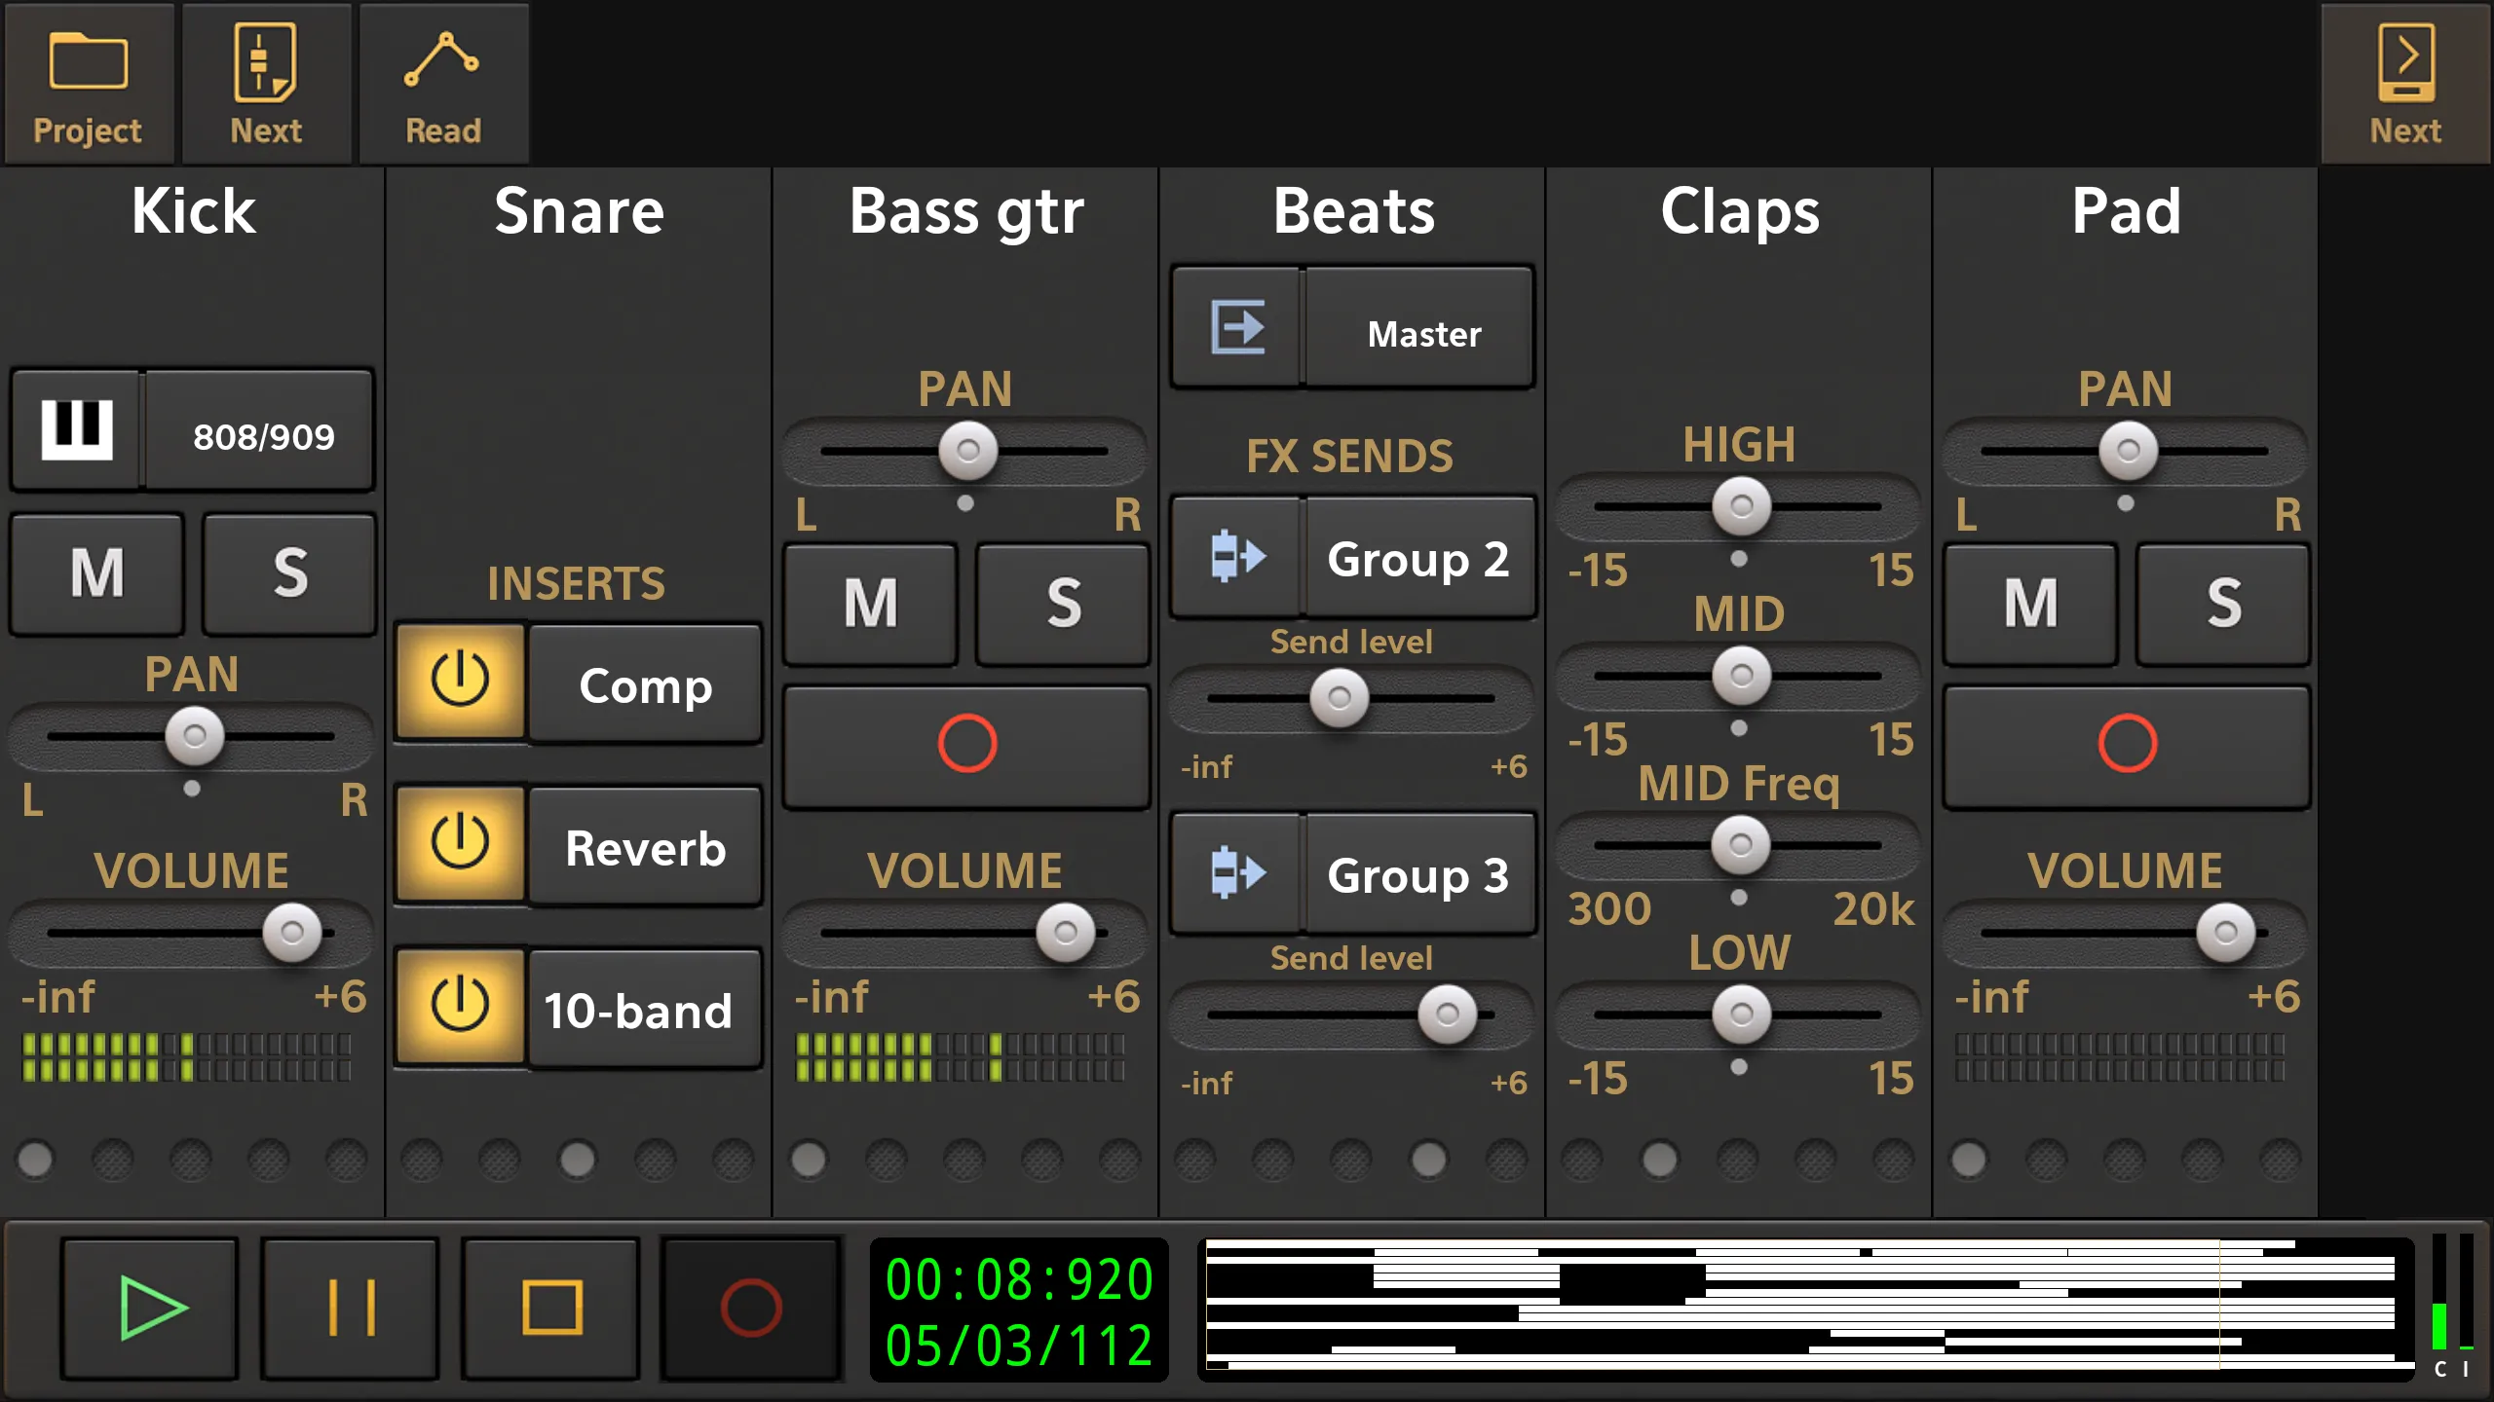2494x1402 pixels.
Task: Stop playback with the square stop button
Action: 551,1308
